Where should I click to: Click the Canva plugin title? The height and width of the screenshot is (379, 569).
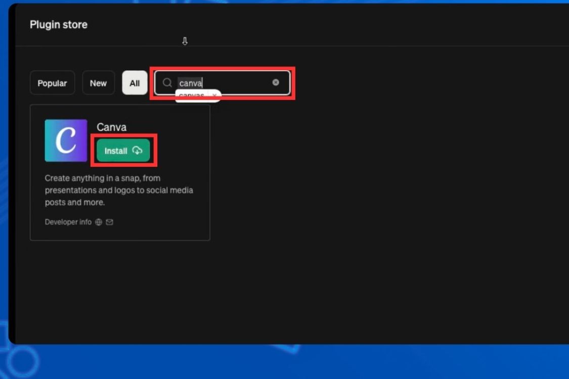click(111, 127)
